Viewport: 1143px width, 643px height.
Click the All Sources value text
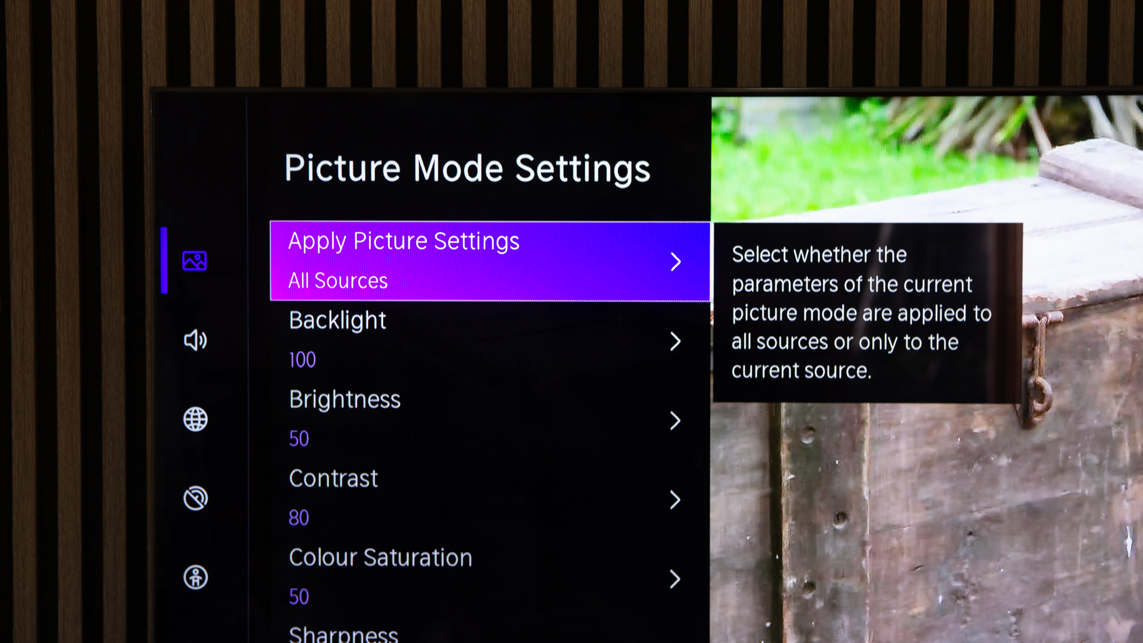coord(338,280)
